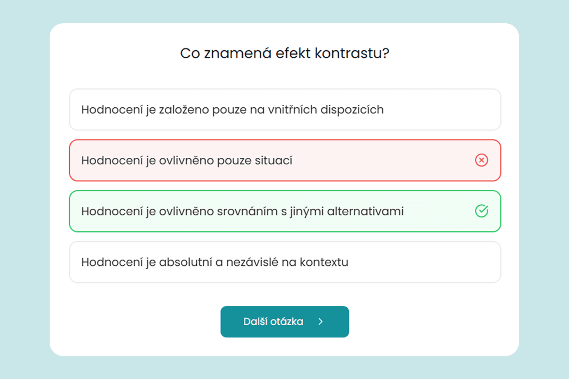
Task: Click the border of the green answer box
Action: coord(284,191)
